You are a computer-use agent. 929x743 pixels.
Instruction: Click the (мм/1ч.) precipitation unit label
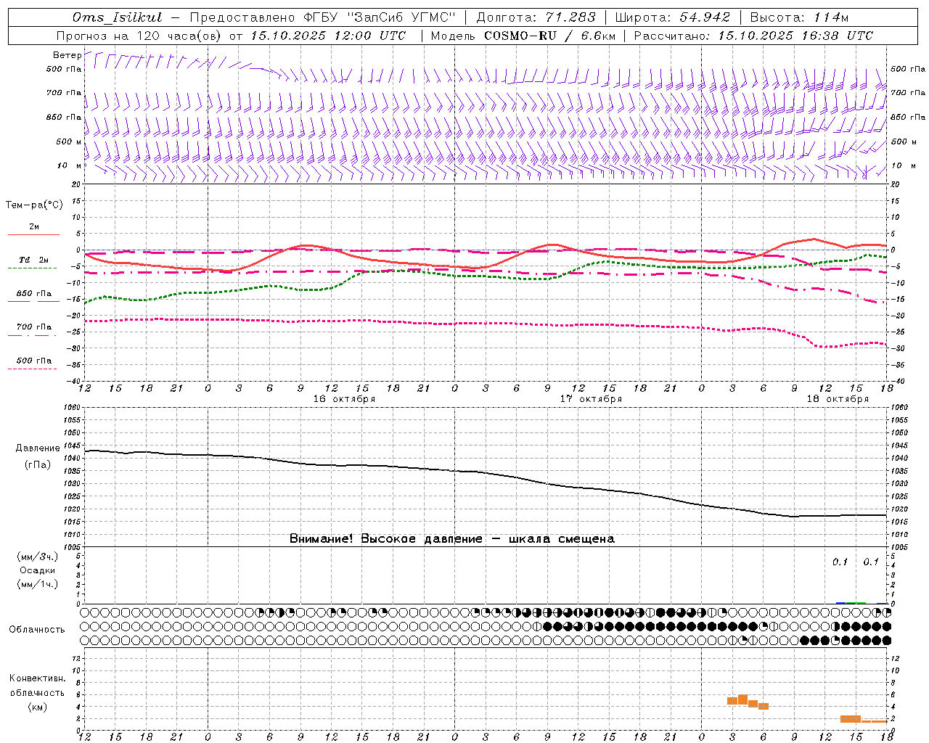tap(38, 584)
